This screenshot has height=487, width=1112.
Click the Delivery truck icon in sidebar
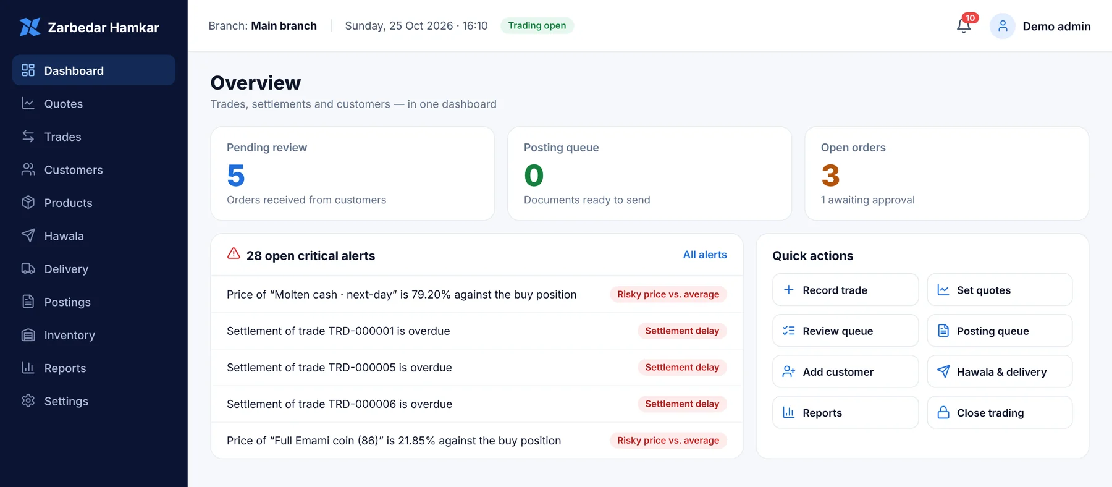tap(28, 269)
